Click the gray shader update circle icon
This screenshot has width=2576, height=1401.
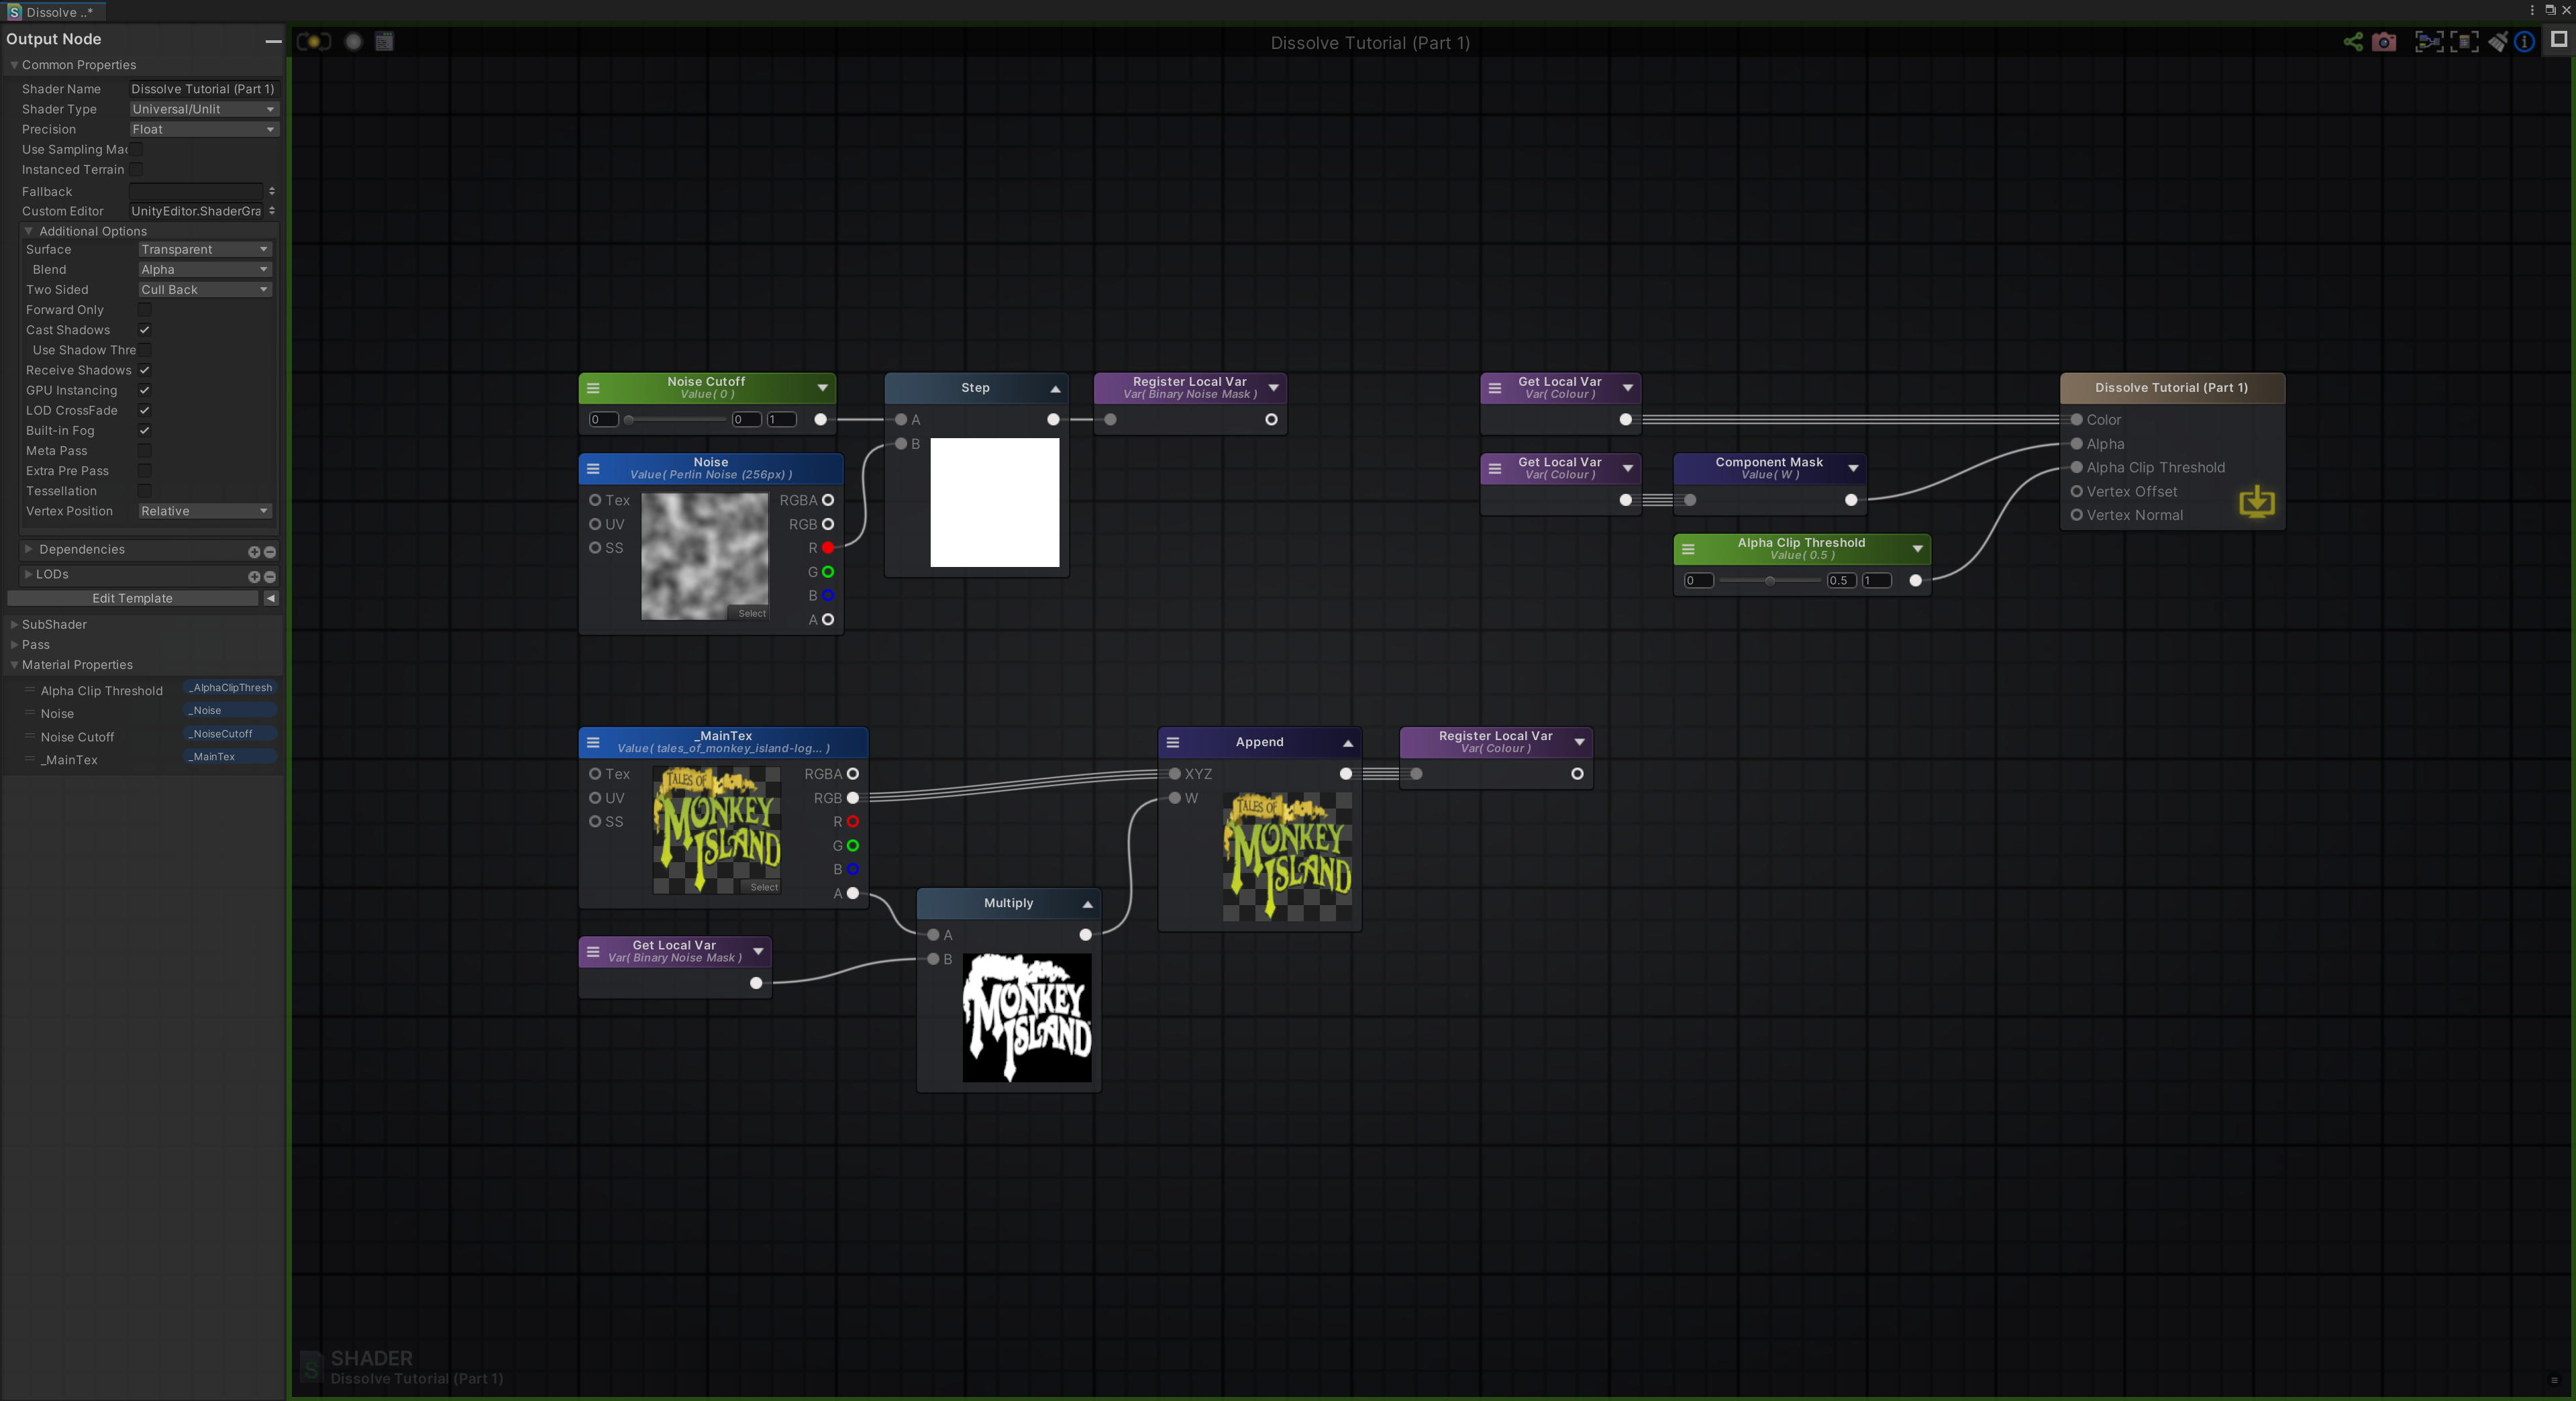click(x=353, y=42)
